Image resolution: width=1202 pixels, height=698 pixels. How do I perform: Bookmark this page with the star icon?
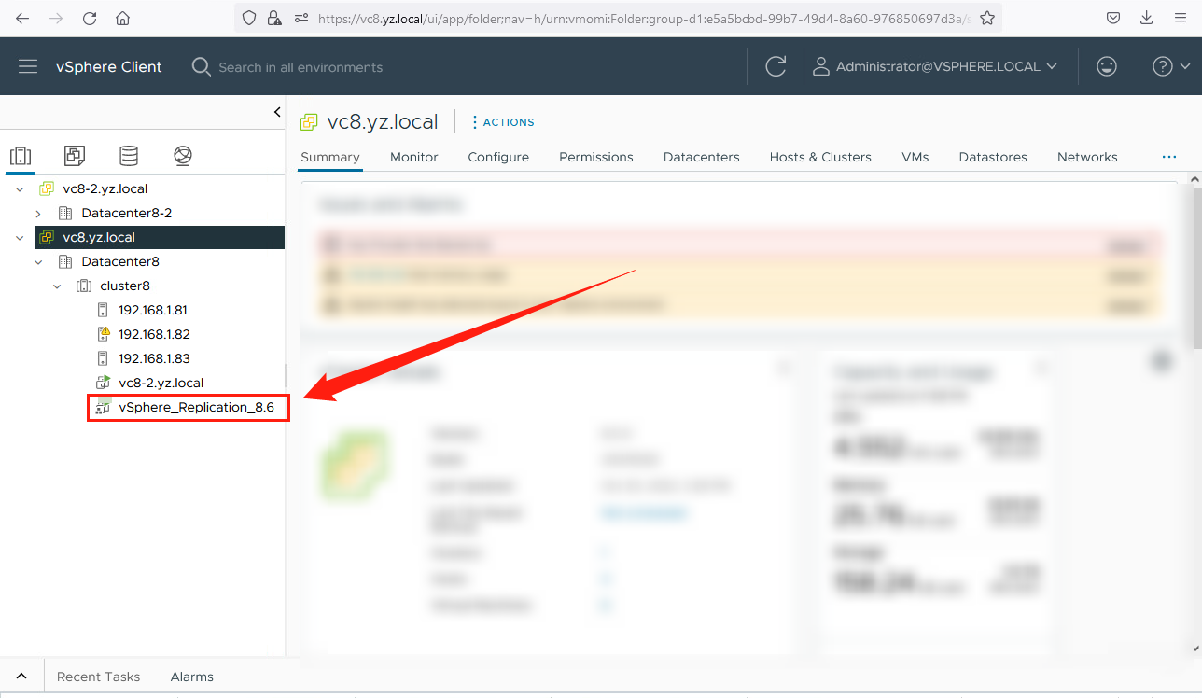coord(987,18)
